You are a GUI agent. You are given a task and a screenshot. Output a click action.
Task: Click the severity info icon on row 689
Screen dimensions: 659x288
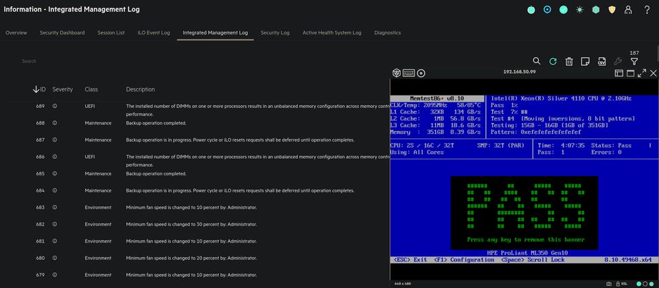coord(55,106)
